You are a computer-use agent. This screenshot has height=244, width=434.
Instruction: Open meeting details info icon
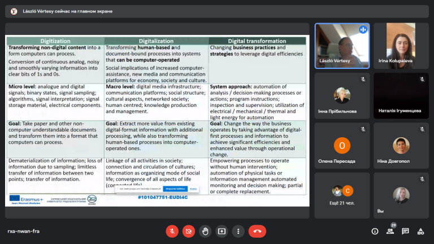click(375, 231)
